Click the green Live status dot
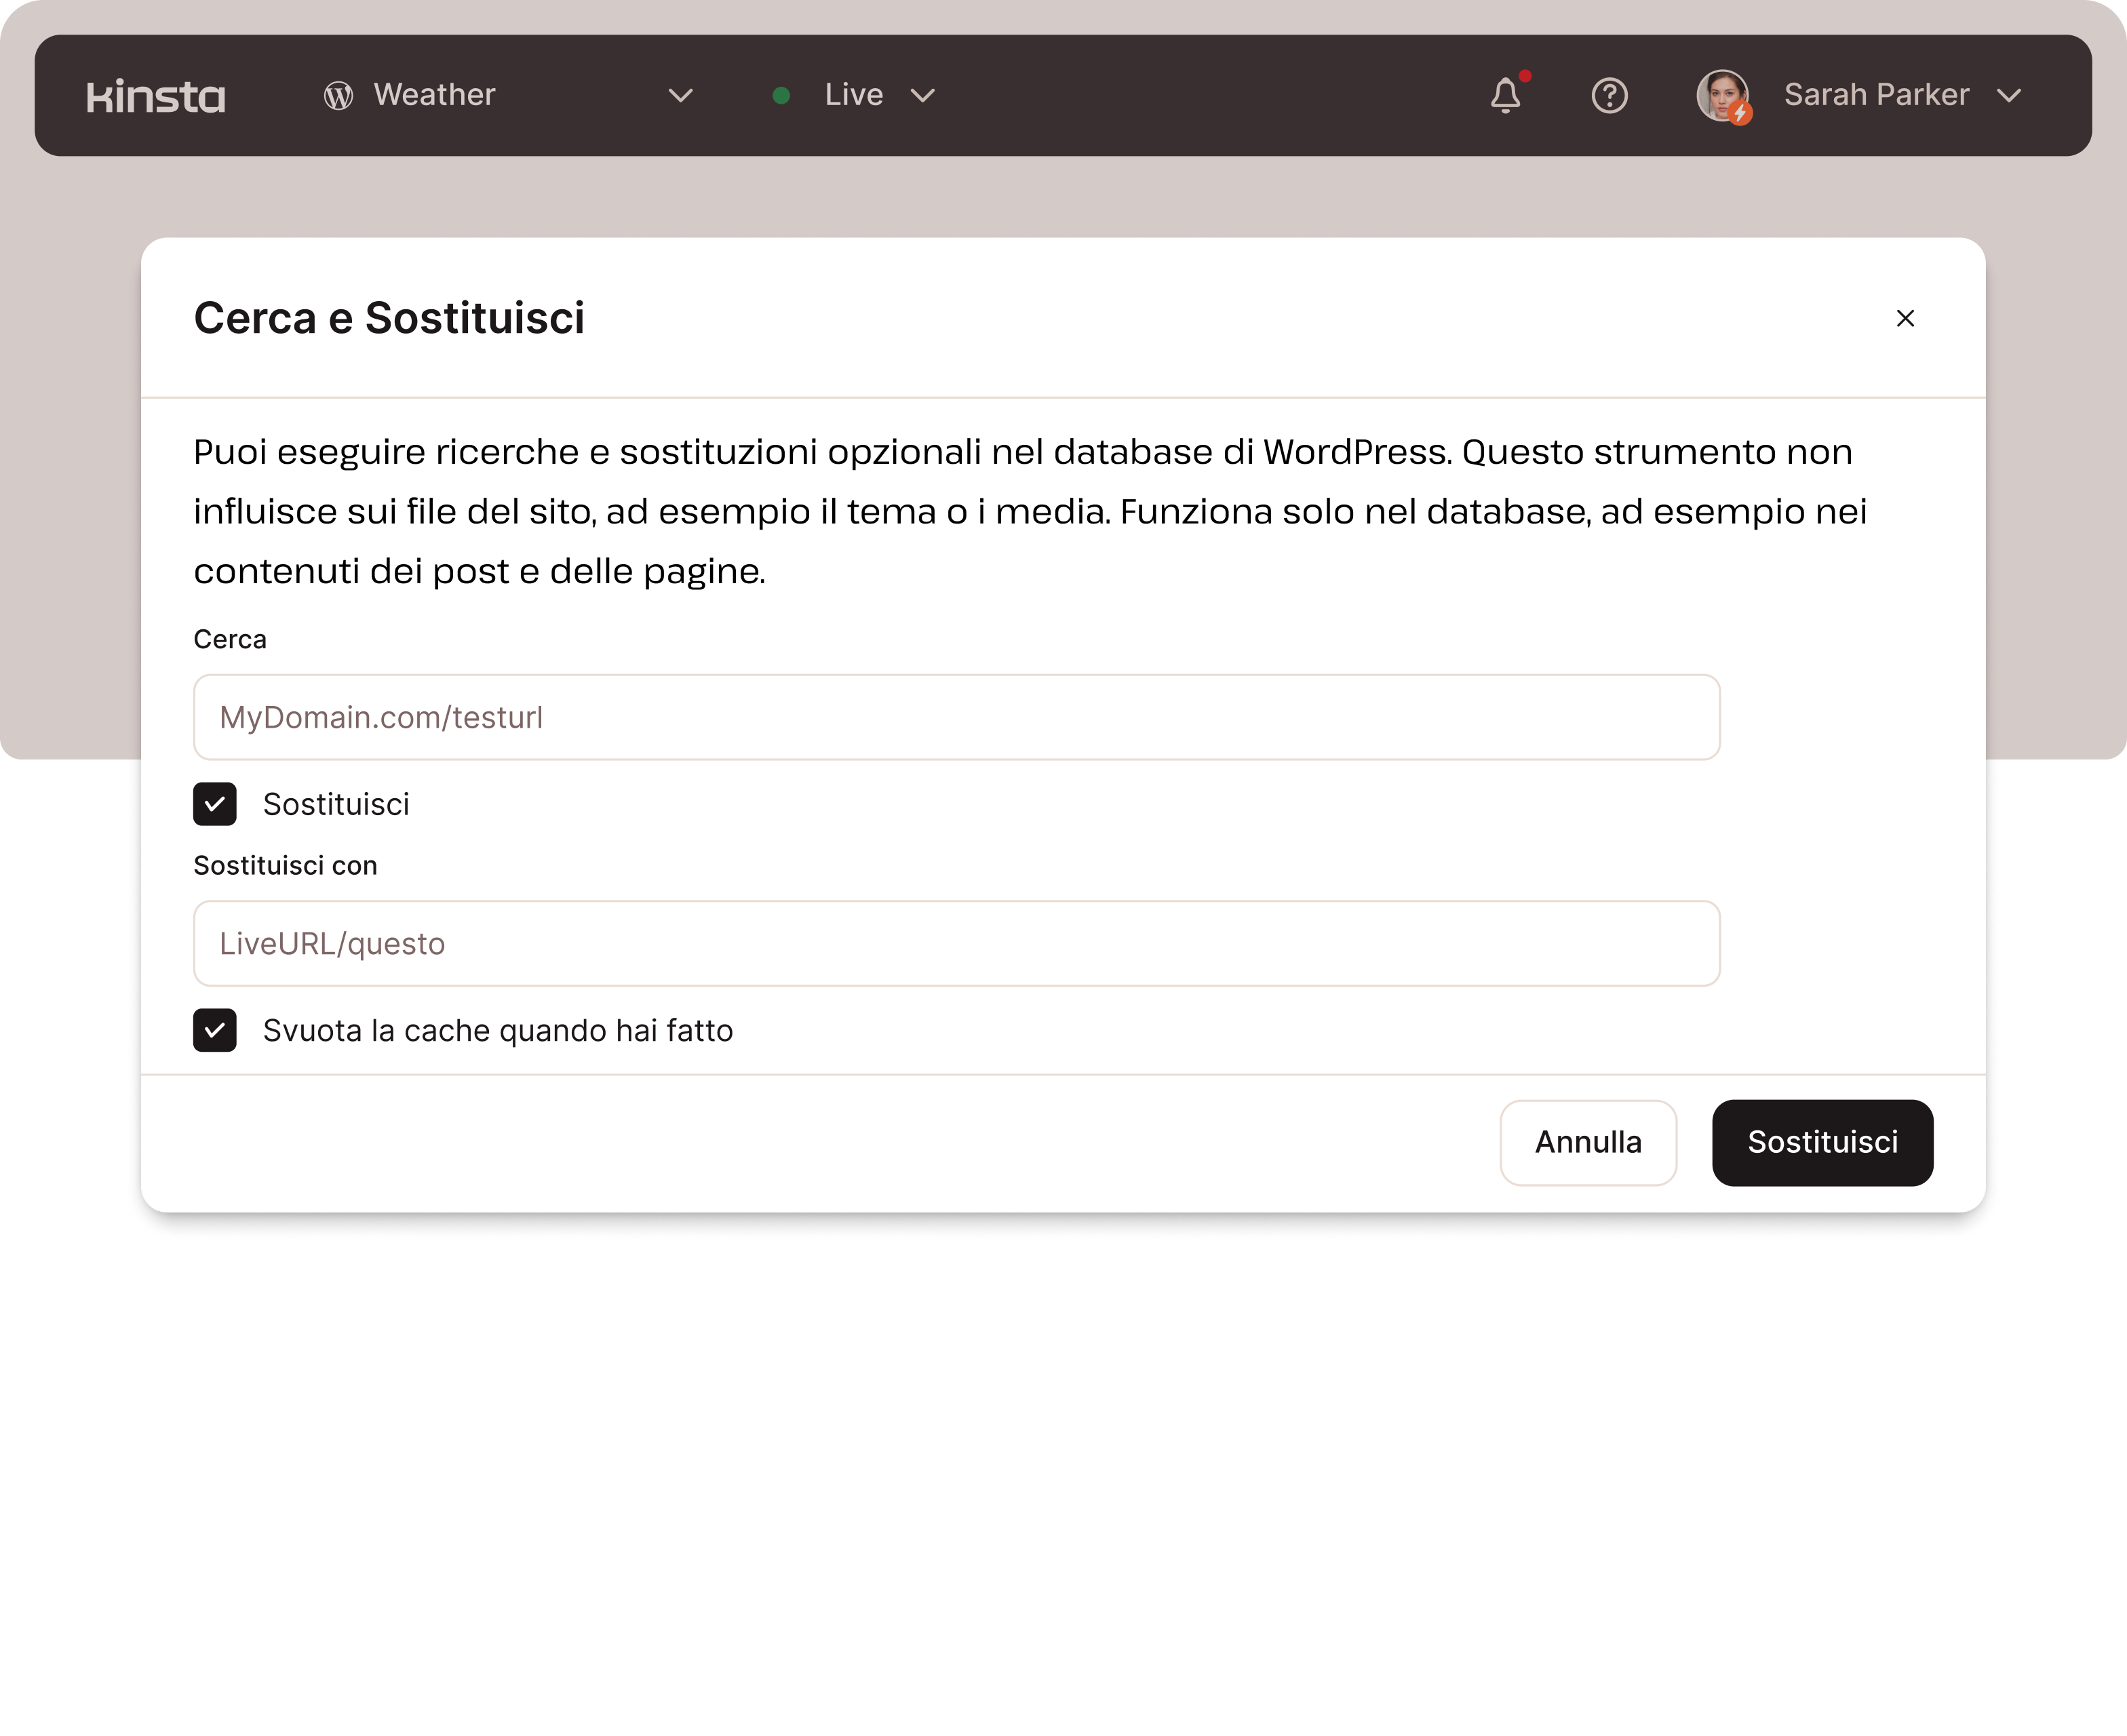2127x1736 pixels. click(782, 96)
